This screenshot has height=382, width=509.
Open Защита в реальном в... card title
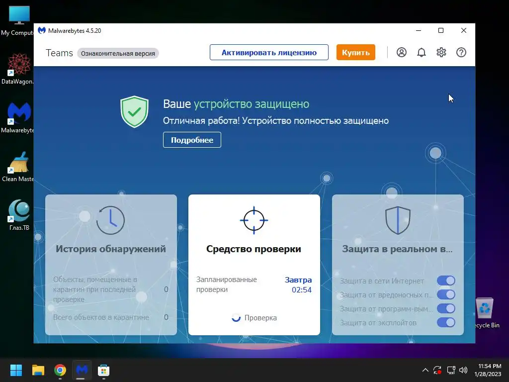(x=397, y=249)
